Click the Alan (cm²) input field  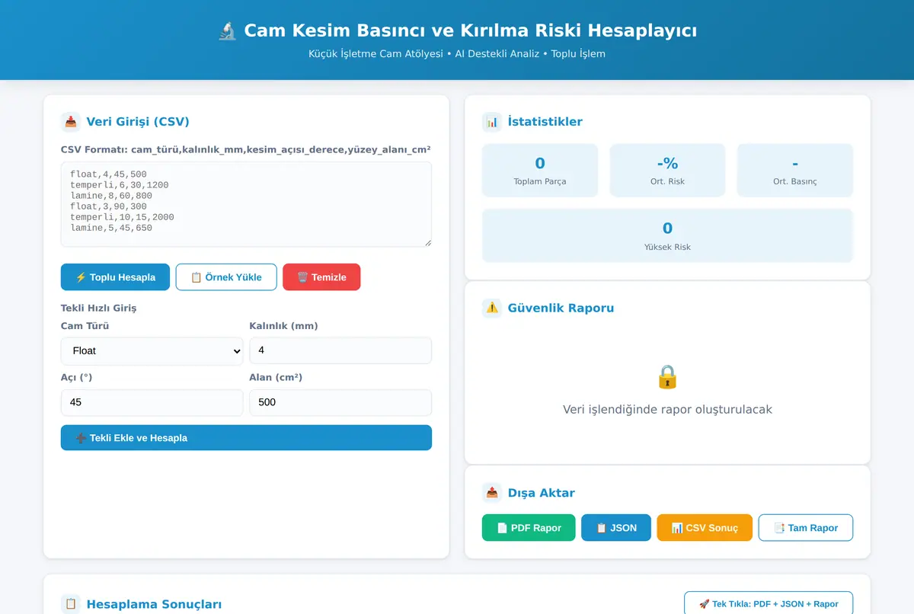tap(340, 402)
